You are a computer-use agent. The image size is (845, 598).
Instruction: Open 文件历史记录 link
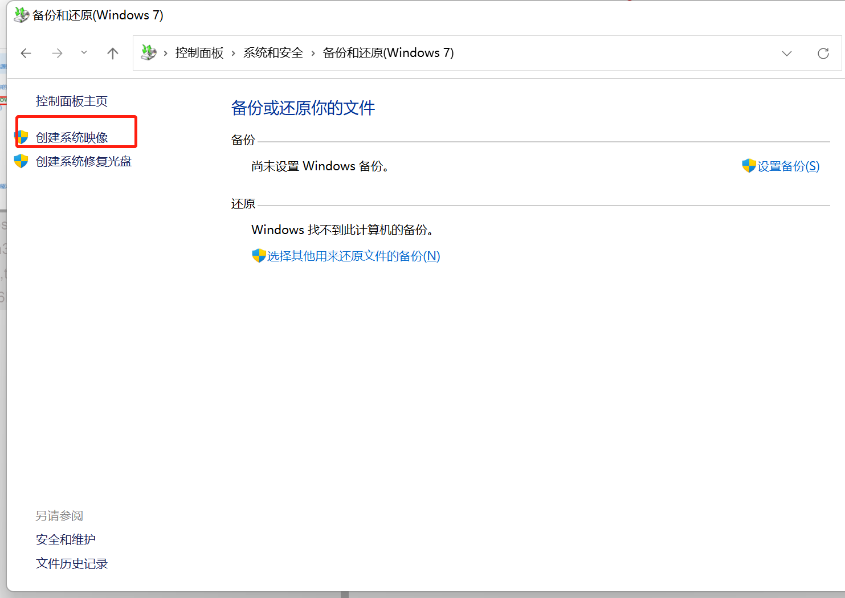click(72, 564)
